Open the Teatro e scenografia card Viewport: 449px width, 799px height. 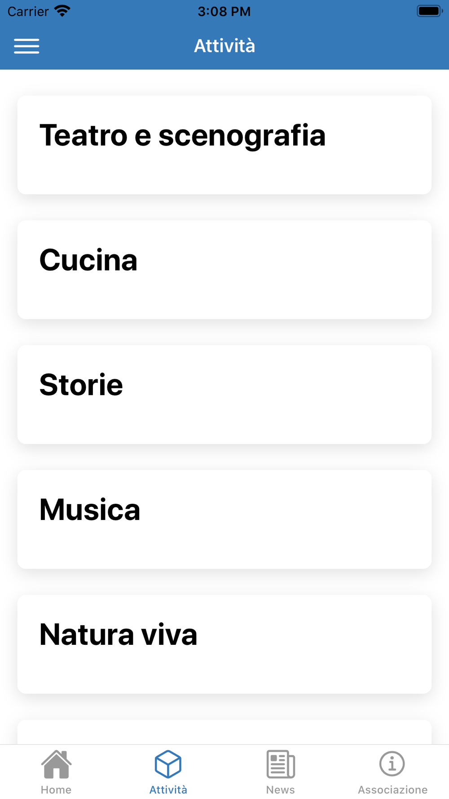pos(224,145)
